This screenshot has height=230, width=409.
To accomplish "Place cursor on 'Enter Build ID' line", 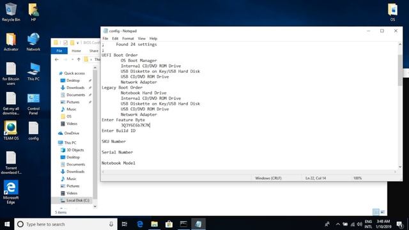I will point(119,130).
